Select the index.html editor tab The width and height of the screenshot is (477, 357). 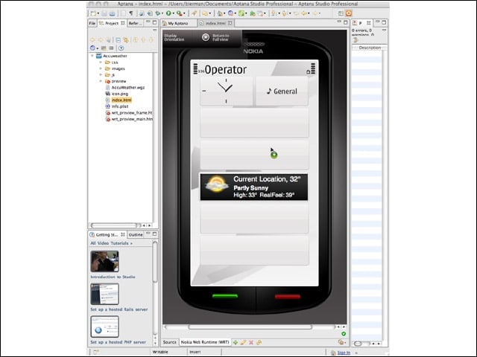(215, 23)
